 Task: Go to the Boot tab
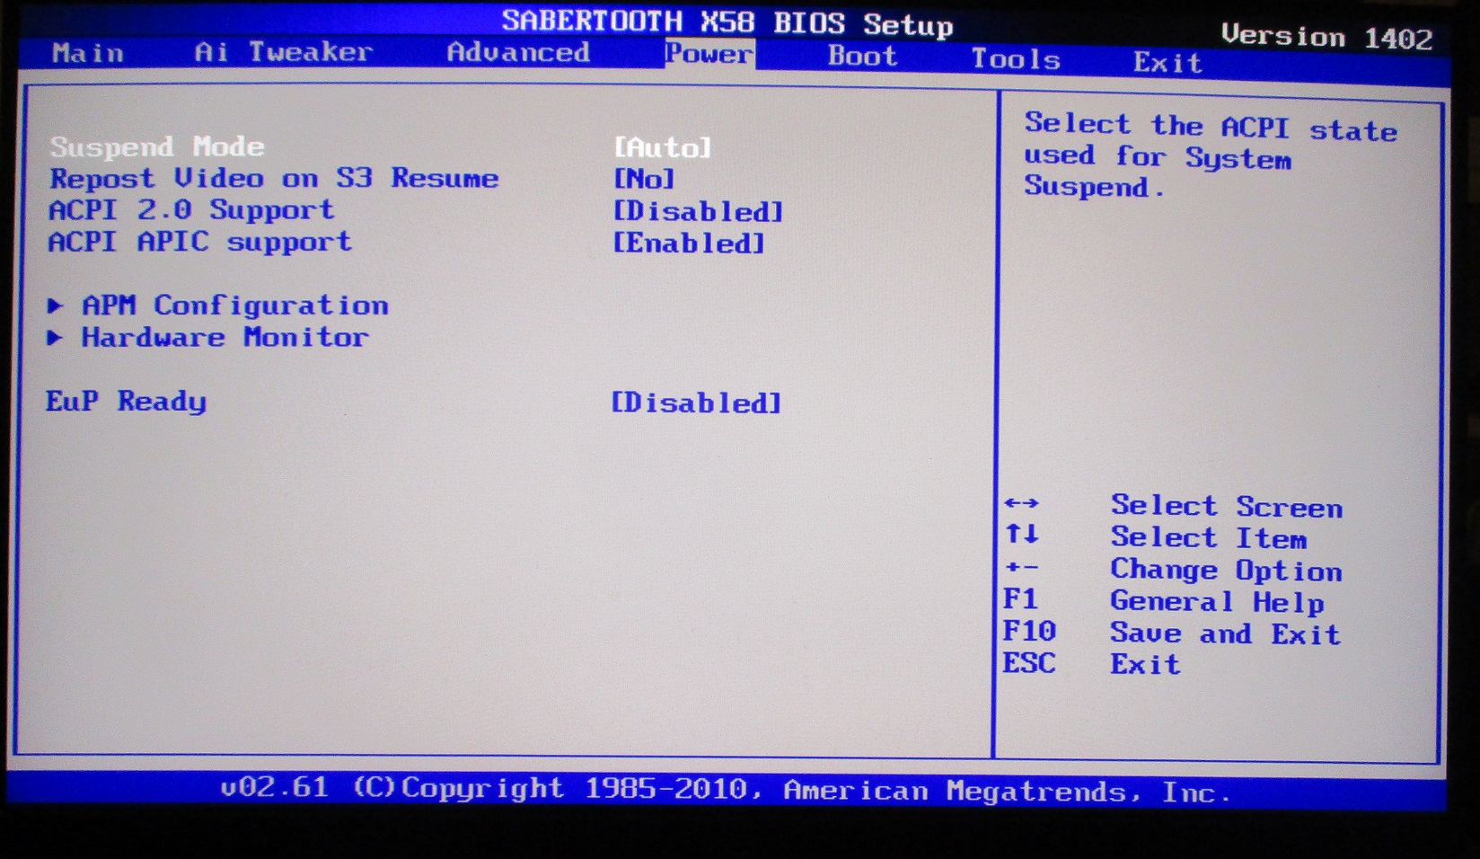point(862,56)
